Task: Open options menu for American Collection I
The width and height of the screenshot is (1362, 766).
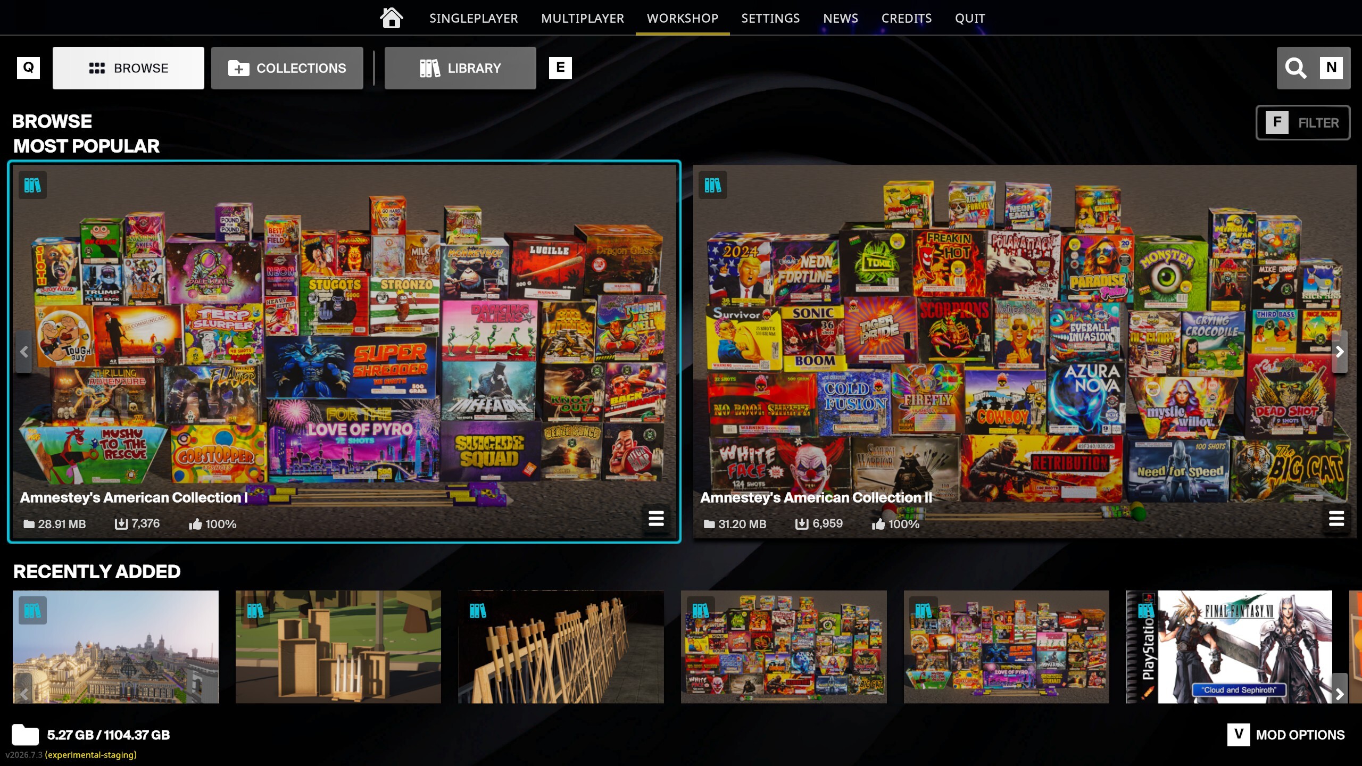Action: pyautogui.click(x=656, y=518)
